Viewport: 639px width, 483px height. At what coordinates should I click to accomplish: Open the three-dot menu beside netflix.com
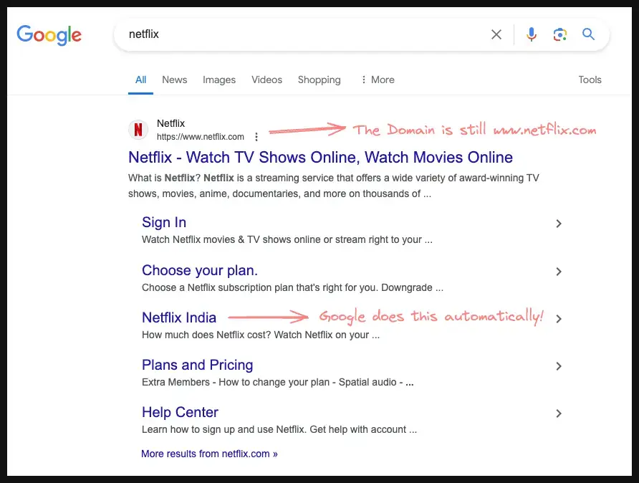256,136
